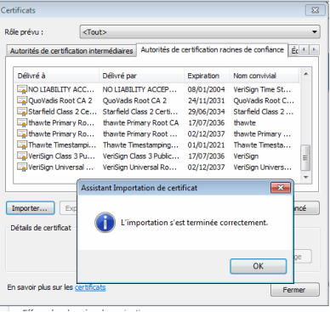Select thawte Primary Root certificate expiring 17/07/2036

click(155, 122)
